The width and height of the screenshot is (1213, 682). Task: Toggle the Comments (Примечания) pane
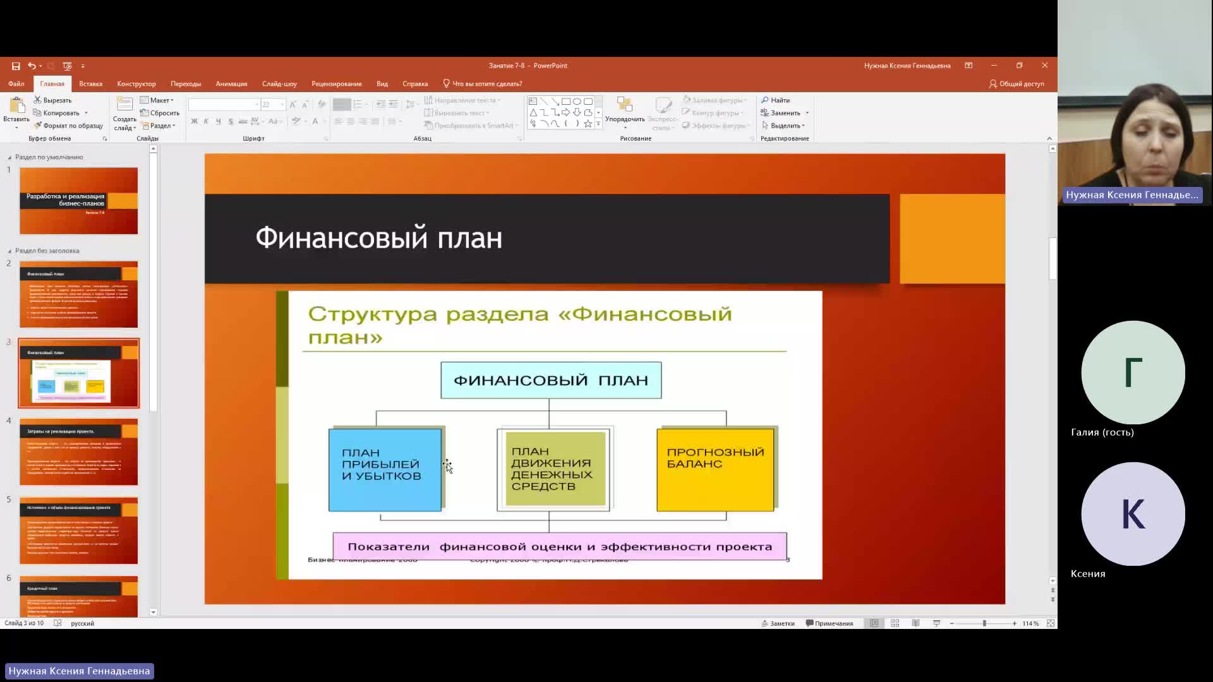(830, 623)
